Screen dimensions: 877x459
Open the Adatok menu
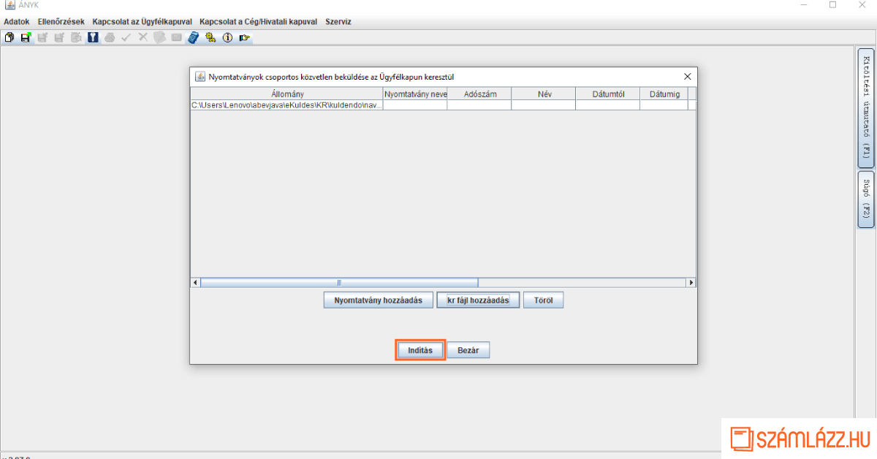[x=17, y=22]
